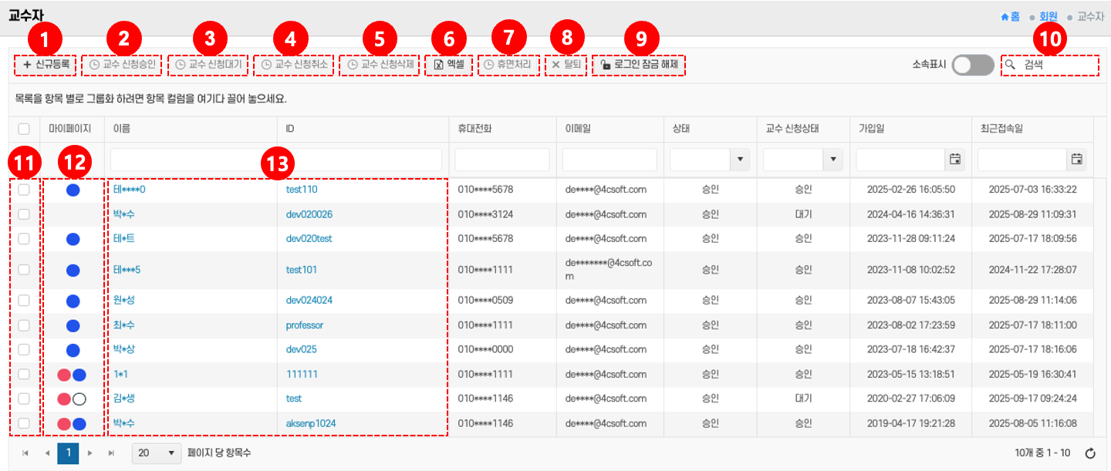Toggle the 소속표시 switch

click(x=973, y=66)
